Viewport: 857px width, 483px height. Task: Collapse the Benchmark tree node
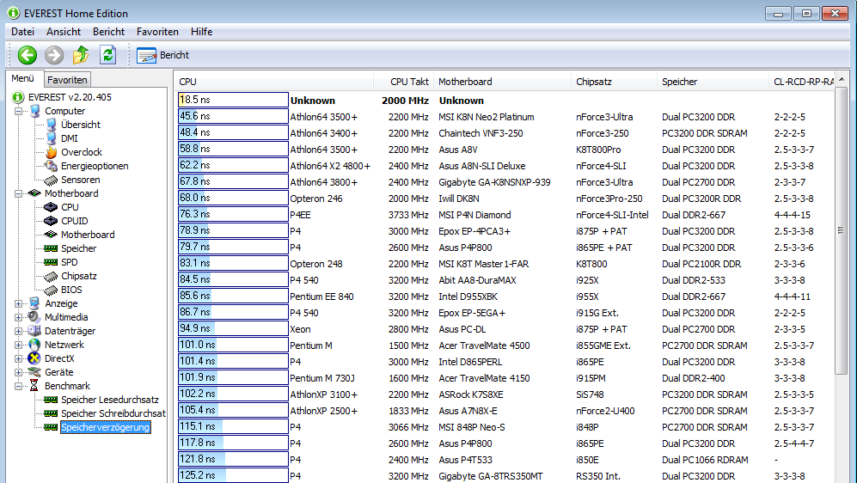coord(19,386)
